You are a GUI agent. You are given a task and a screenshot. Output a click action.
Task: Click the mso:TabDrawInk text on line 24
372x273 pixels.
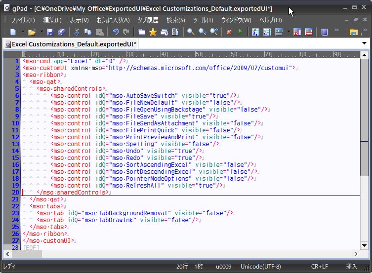pos(109,220)
